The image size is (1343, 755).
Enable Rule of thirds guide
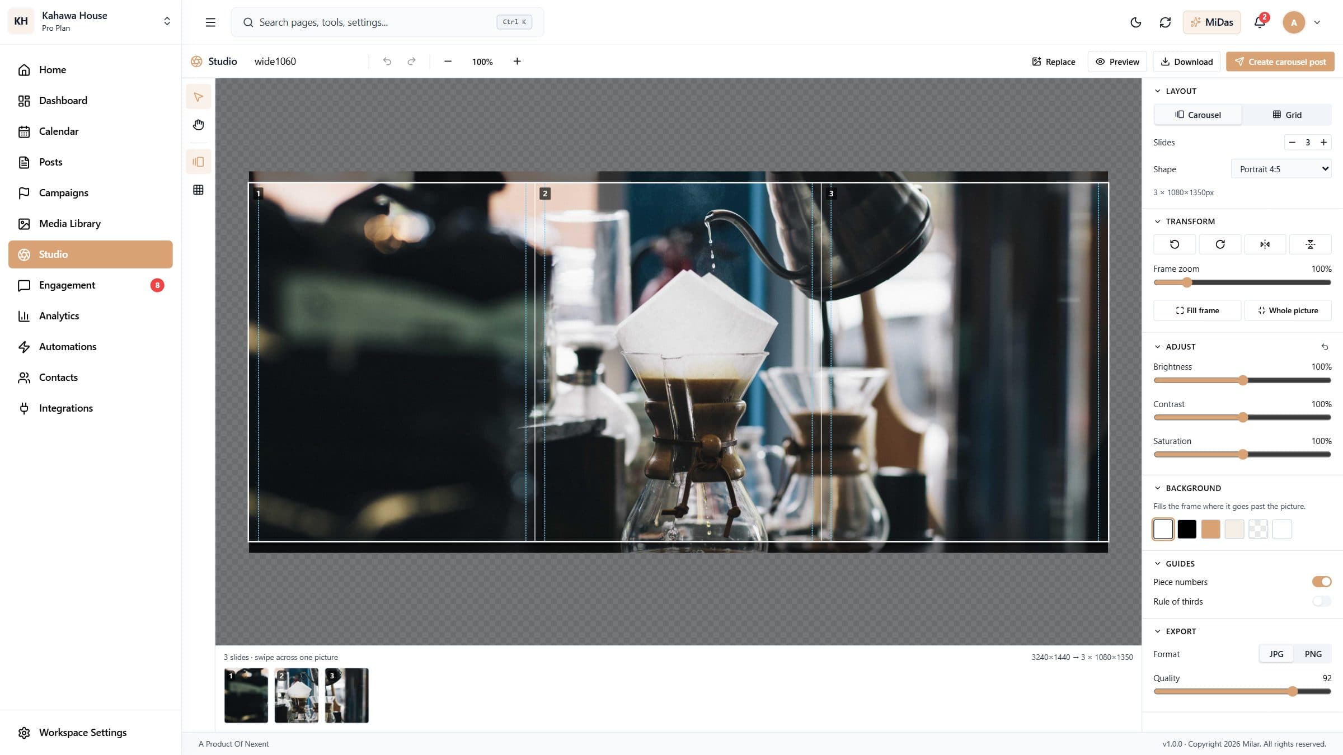coord(1322,601)
